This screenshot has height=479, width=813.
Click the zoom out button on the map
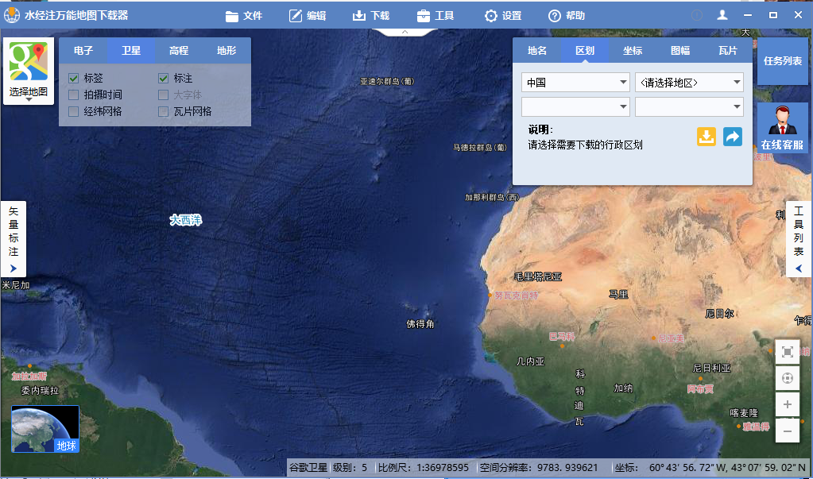tap(786, 431)
